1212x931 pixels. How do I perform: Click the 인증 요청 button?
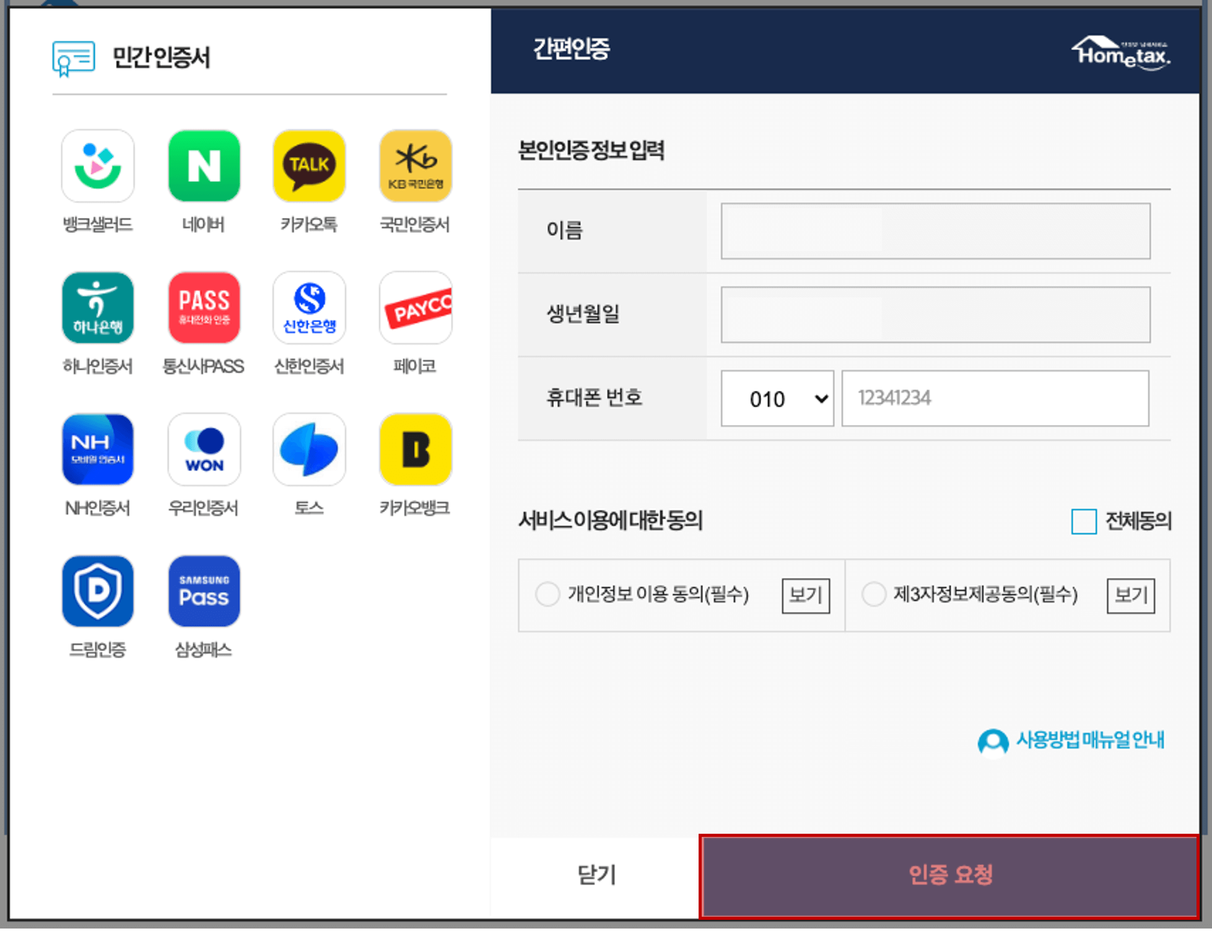(x=952, y=875)
